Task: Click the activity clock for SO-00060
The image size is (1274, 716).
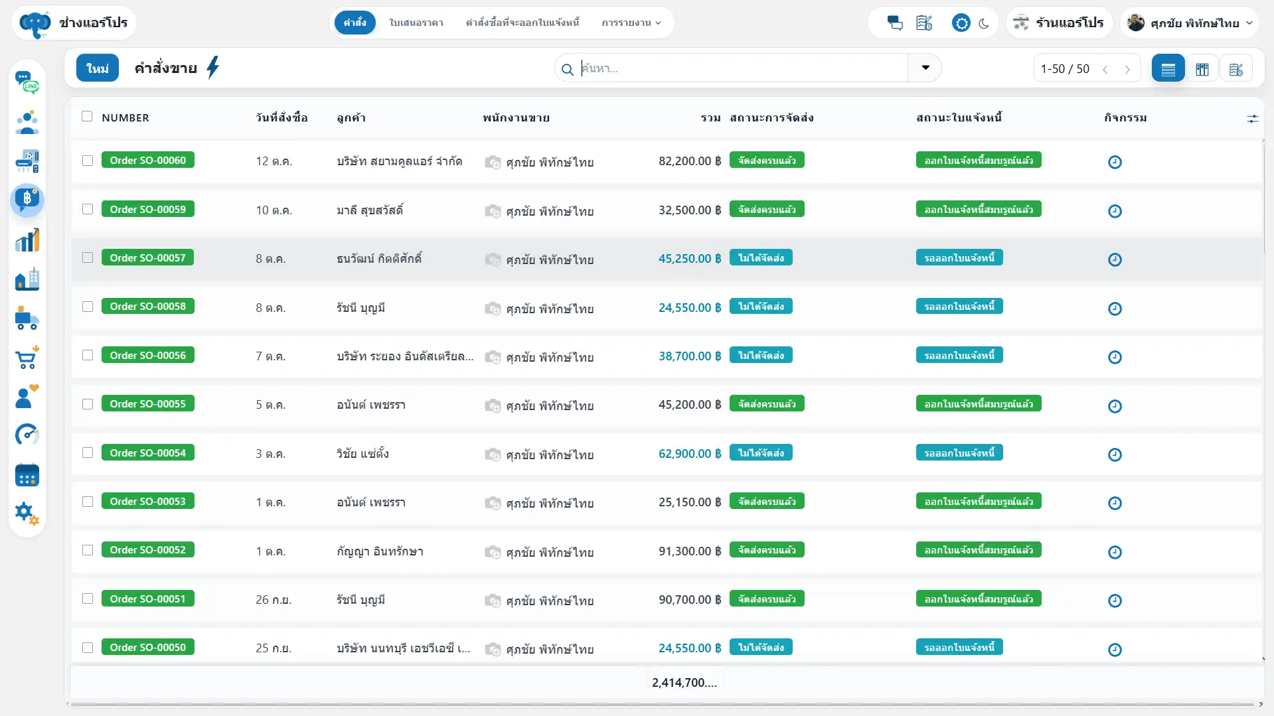Action: 1115,162
